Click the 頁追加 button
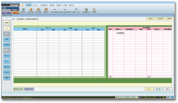The height and width of the screenshot is (103, 178). 150,19
